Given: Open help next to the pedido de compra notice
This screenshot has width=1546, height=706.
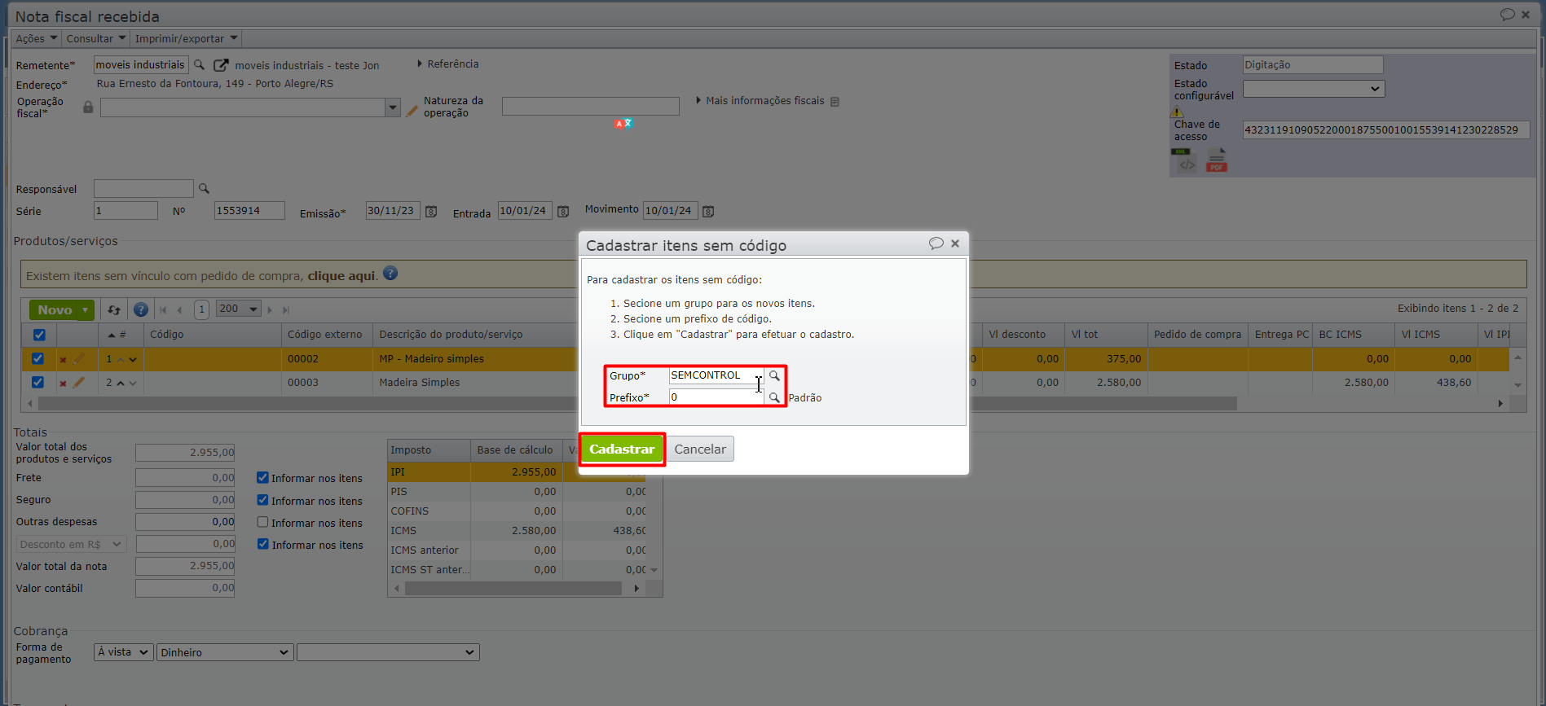Looking at the screenshot, I should pos(390,274).
